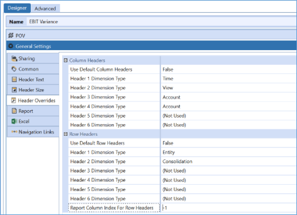Change column Header 6 Dimension Type value
The height and width of the screenshot is (215, 297).
point(228,125)
